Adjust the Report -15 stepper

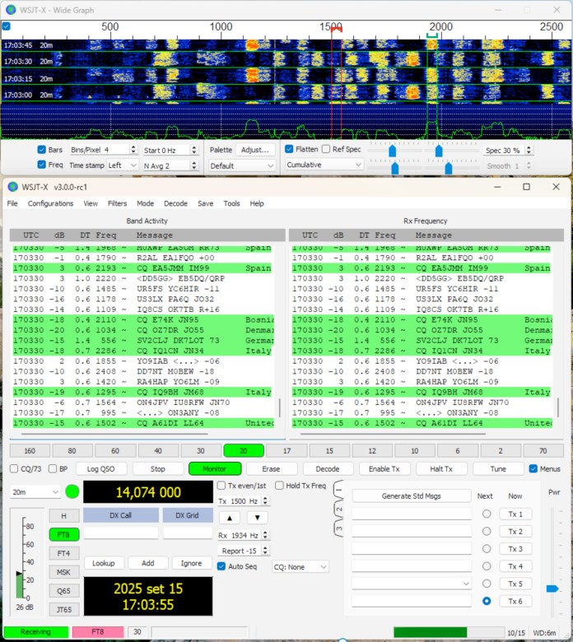pyautogui.click(x=265, y=551)
